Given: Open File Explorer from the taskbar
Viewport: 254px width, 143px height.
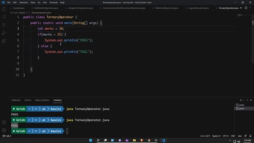Looking at the screenshot, I should (134, 140).
